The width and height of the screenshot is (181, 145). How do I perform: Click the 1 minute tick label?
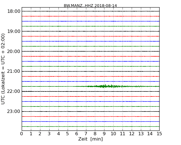31,134
